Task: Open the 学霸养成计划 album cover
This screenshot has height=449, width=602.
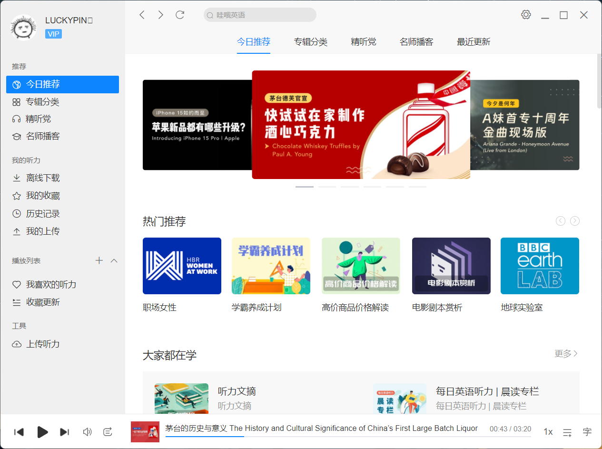Action: point(271,266)
